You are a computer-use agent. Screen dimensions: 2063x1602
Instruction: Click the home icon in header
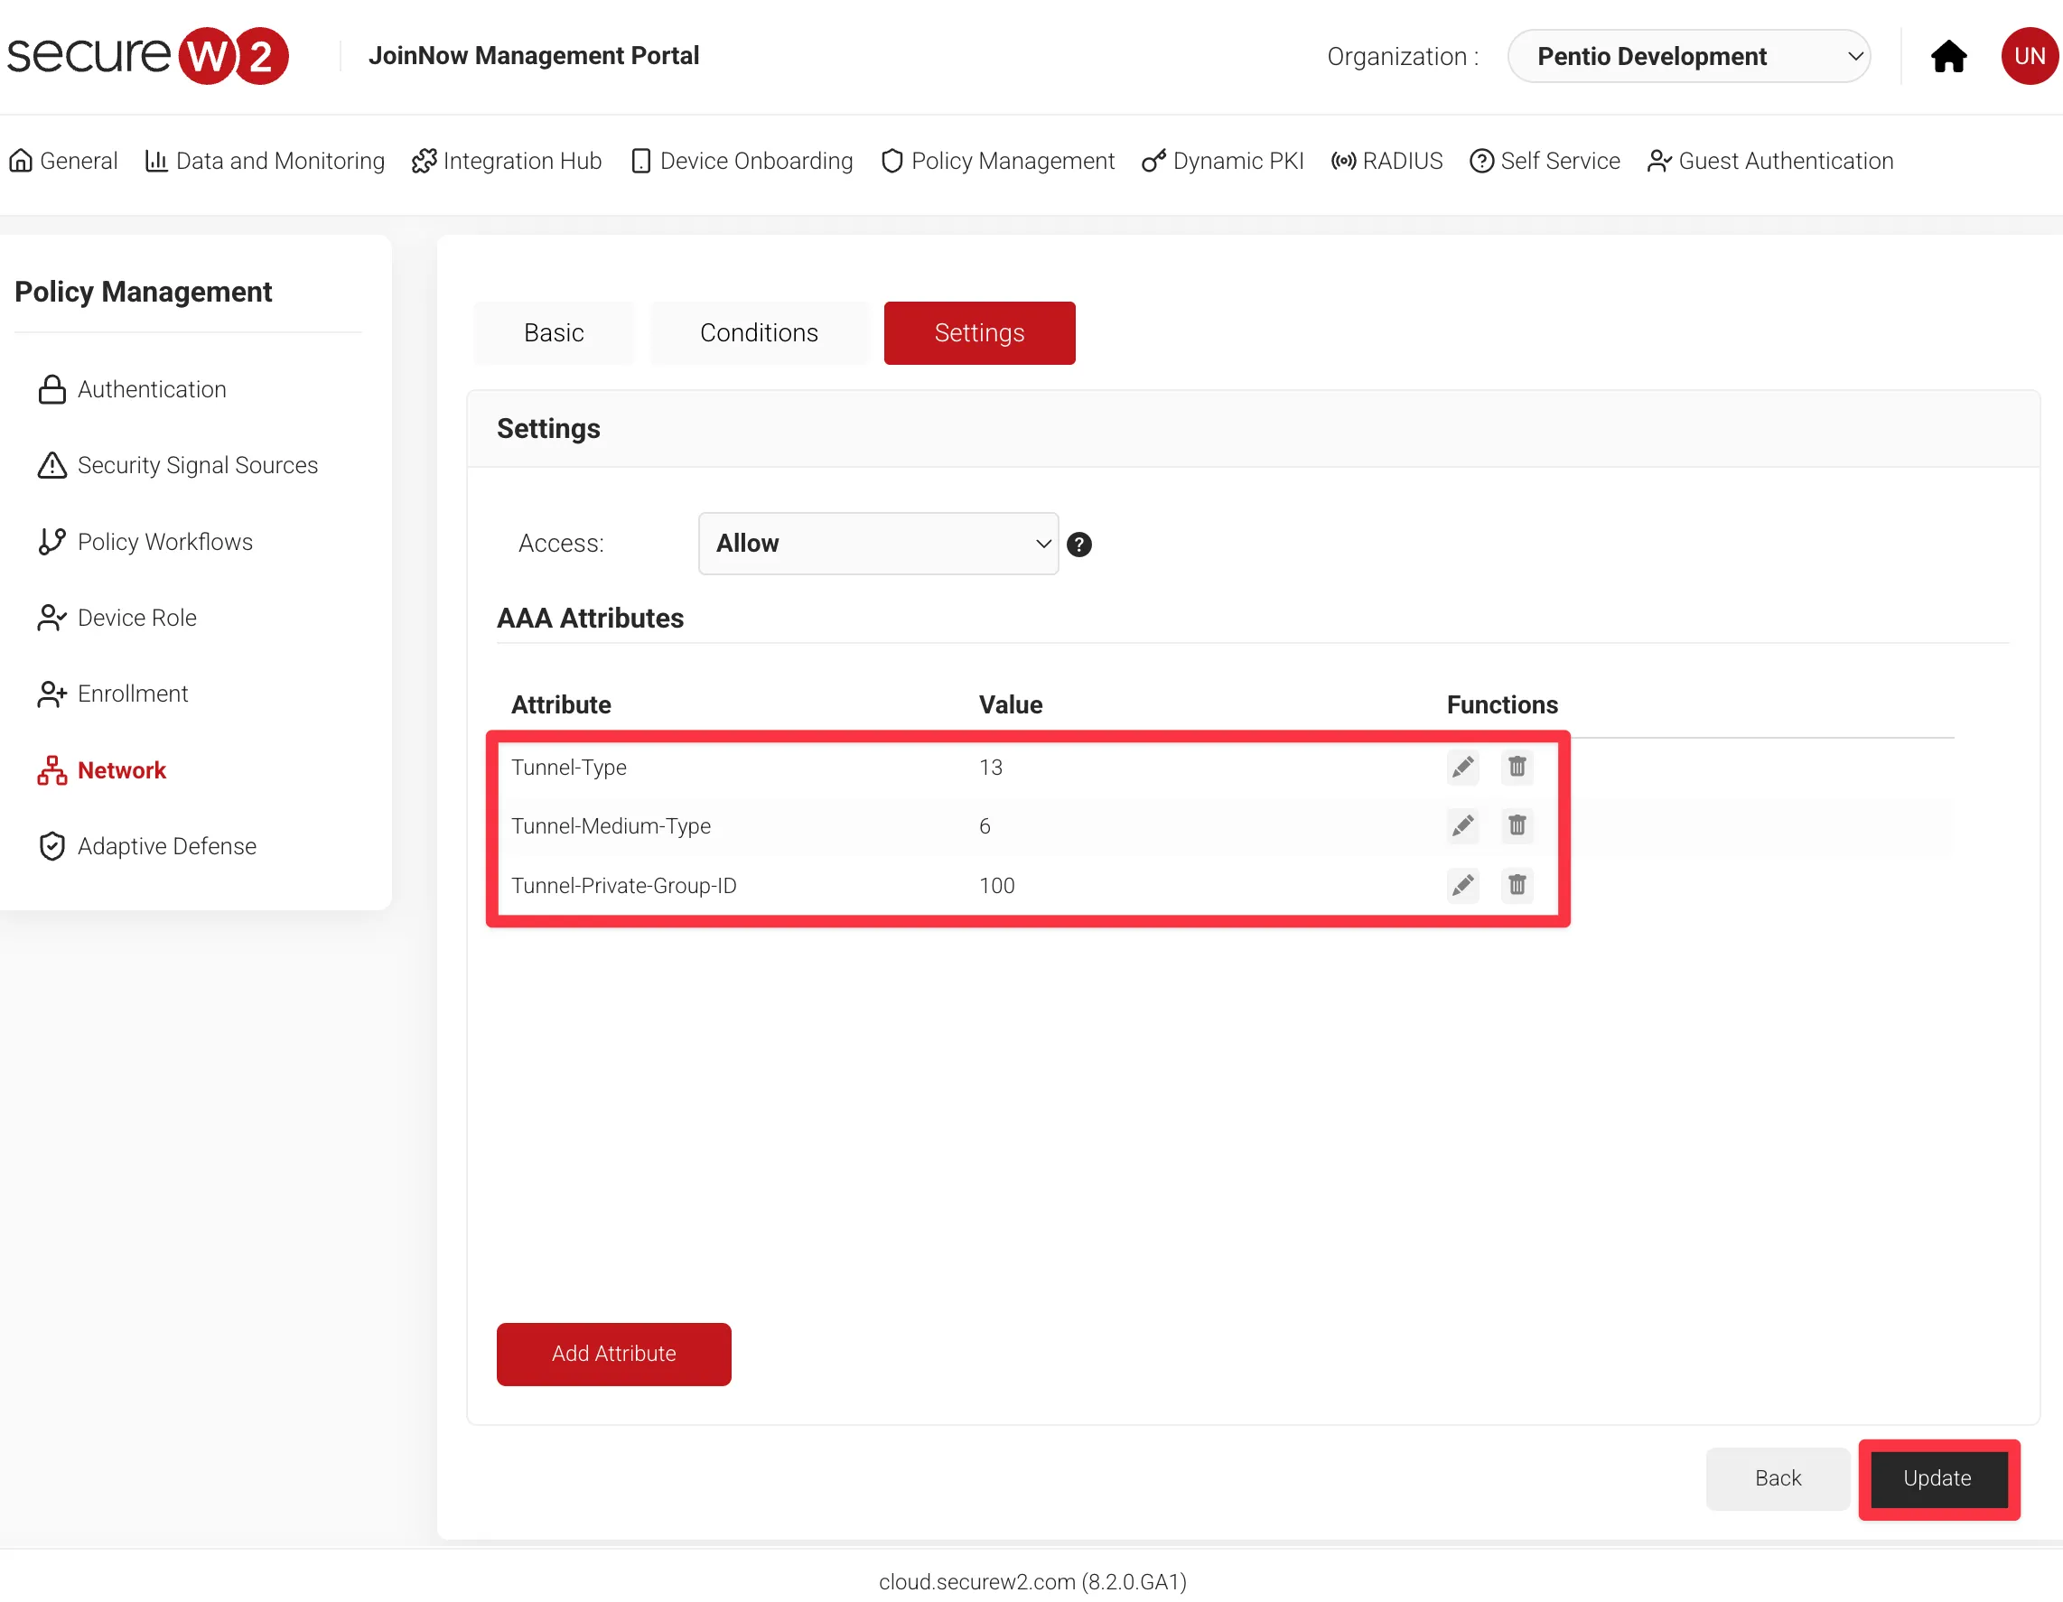click(1947, 57)
